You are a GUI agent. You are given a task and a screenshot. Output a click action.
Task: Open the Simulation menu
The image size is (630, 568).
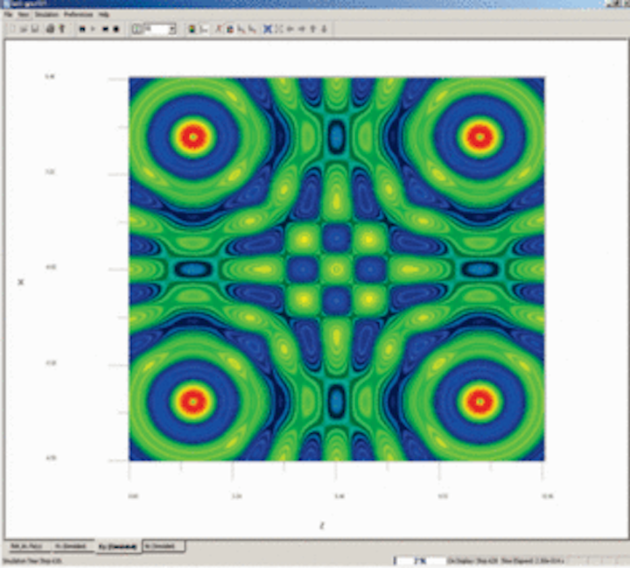46,15
